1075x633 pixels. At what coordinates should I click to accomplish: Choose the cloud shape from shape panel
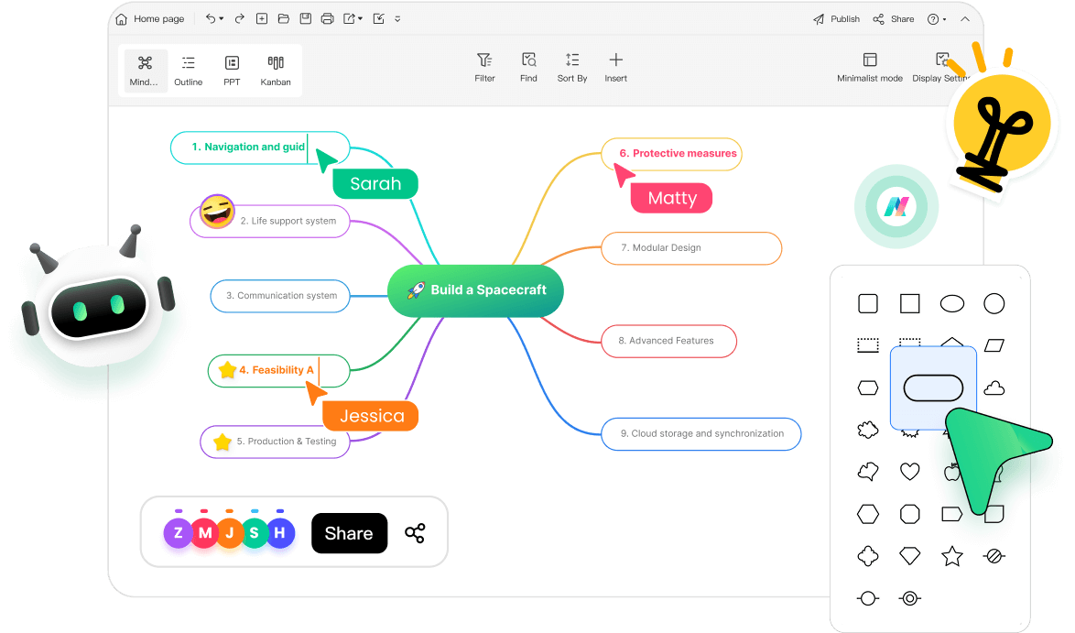[x=994, y=388]
